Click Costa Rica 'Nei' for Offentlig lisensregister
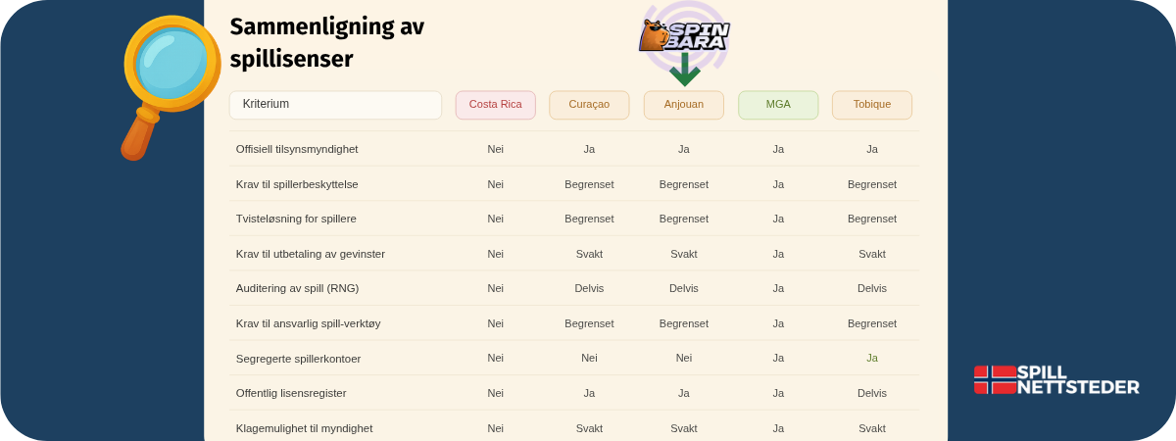Image resolution: width=1176 pixels, height=441 pixels. tap(496, 393)
